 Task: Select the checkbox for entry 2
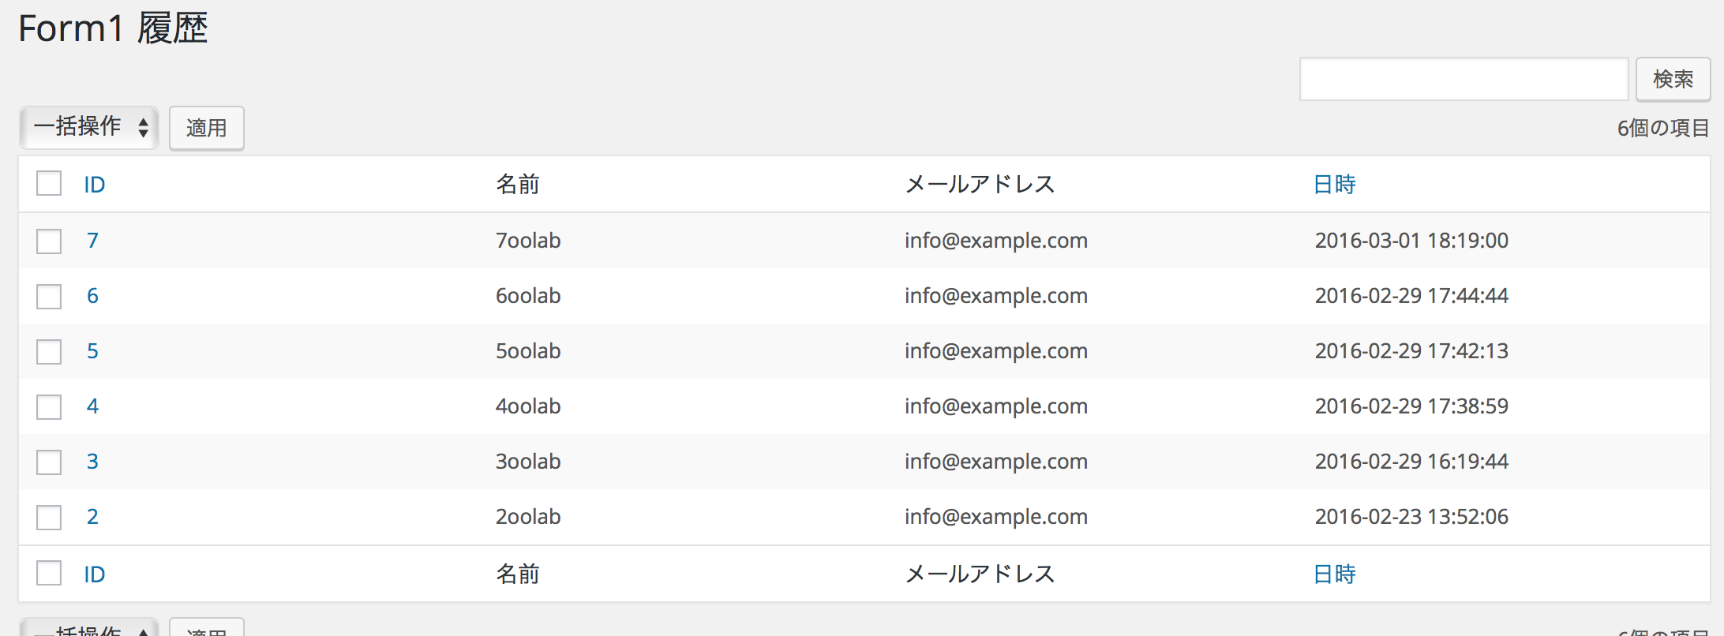click(x=49, y=517)
